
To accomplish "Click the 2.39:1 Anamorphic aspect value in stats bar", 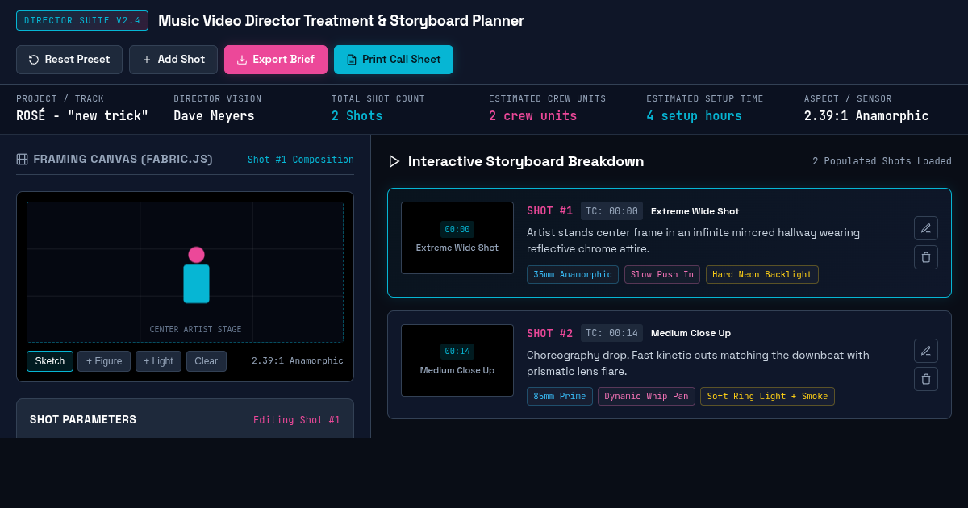I will point(866,116).
